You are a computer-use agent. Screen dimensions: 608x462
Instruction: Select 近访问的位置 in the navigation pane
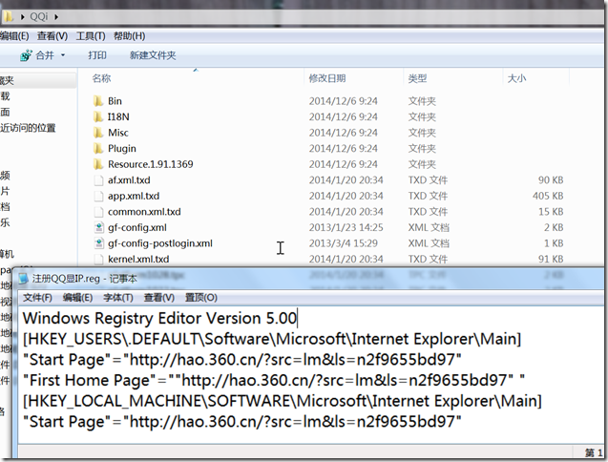tap(28, 128)
